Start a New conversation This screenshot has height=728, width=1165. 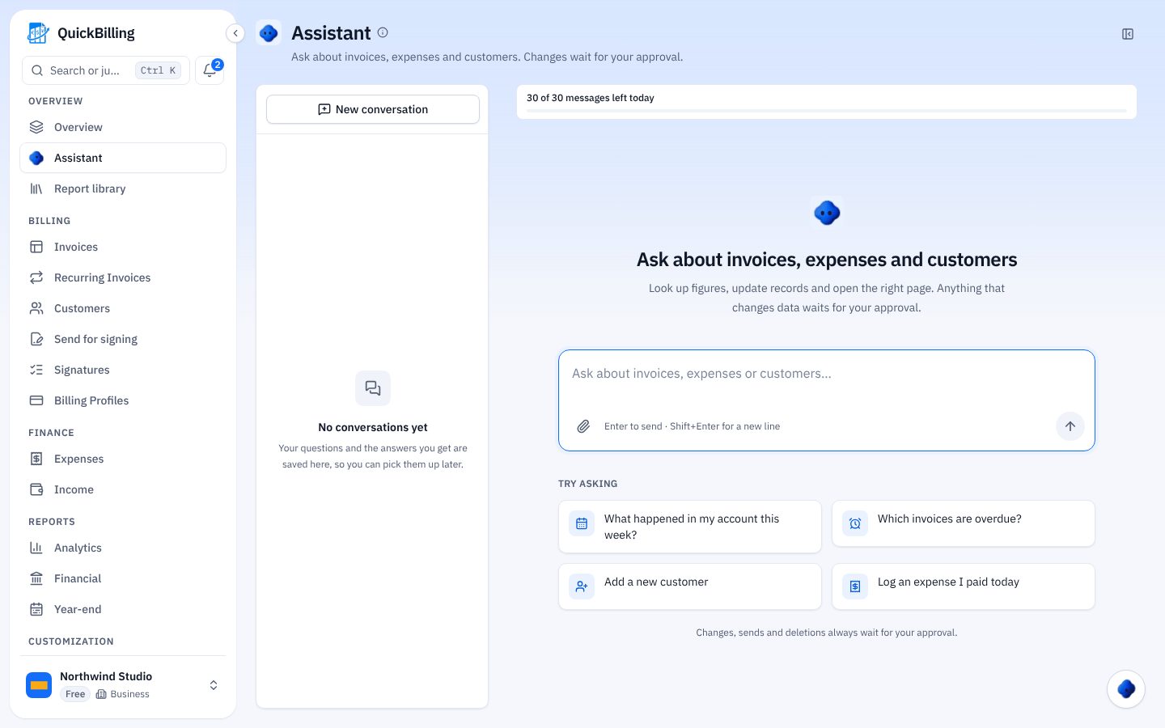coord(373,109)
